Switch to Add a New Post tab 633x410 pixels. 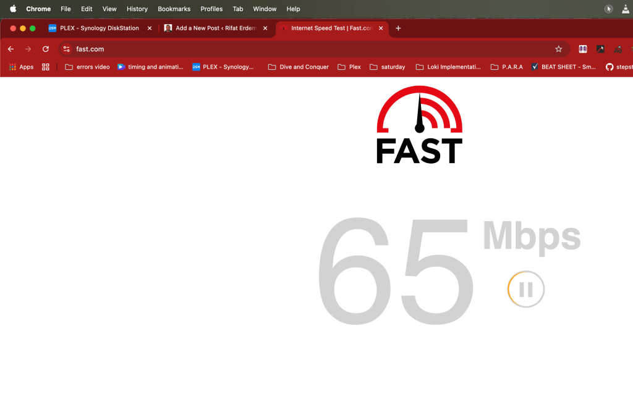coord(216,28)
